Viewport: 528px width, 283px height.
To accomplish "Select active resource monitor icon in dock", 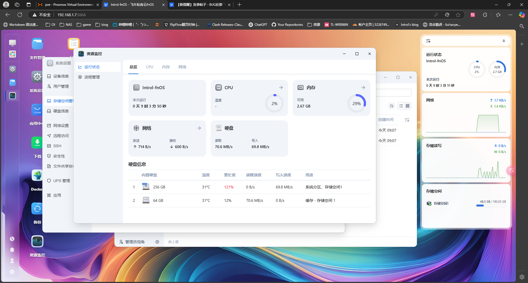I will coord(12,96).
